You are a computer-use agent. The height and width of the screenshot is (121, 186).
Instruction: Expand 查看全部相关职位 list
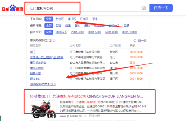[x=43, y=84]
